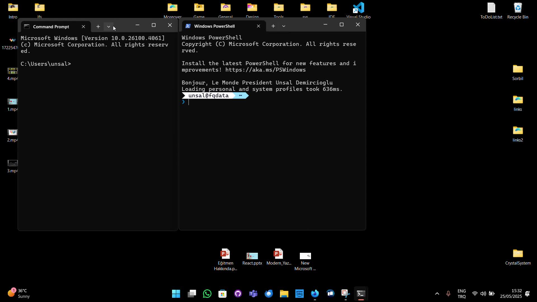Open Firefox Developer Edition from the taskbar
This screenshot has height=302, width=537.
[x=315, y=294]
